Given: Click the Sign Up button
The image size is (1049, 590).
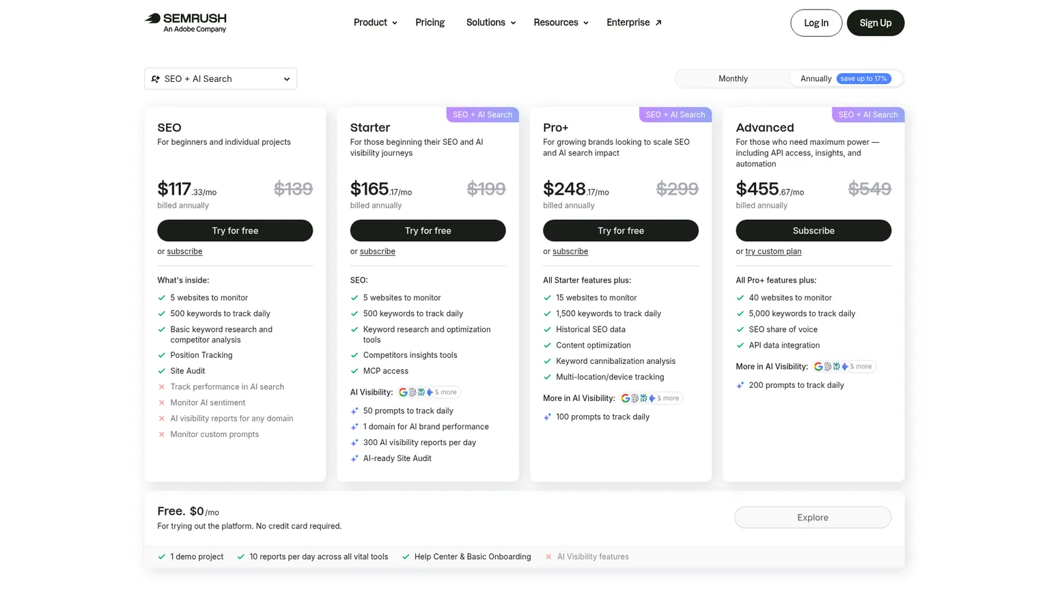Looking at the screenshot, I should pyautogui.click(x=876, y=23).
